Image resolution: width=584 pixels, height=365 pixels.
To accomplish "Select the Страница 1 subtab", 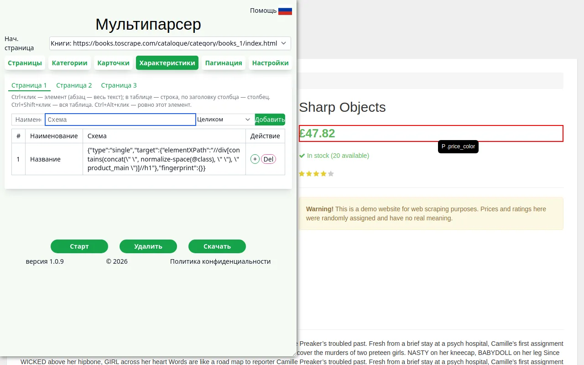I will click(29, 85).
